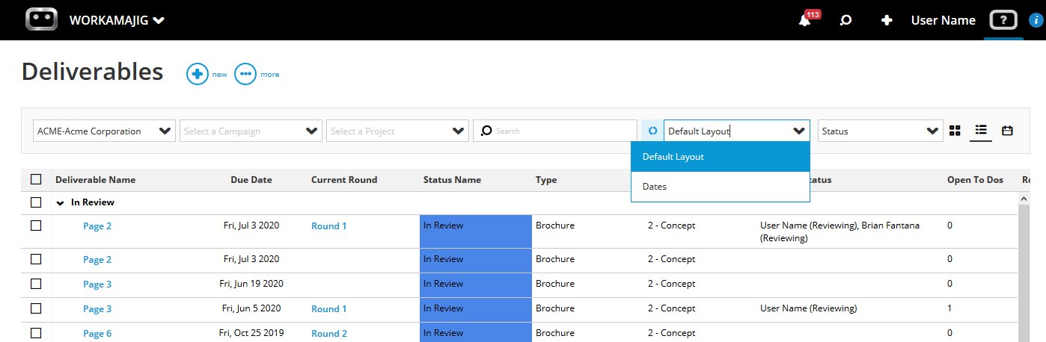This screenshot has width=1046, height=342.
Task: Open Select a Campaign dropdown
Action: [251, 131]
